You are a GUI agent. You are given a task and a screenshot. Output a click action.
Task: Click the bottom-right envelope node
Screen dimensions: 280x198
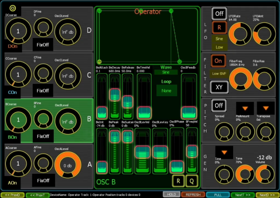tap(179, 62)
